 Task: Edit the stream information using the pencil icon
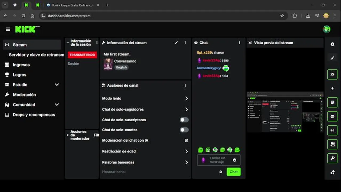coord(176,43)
